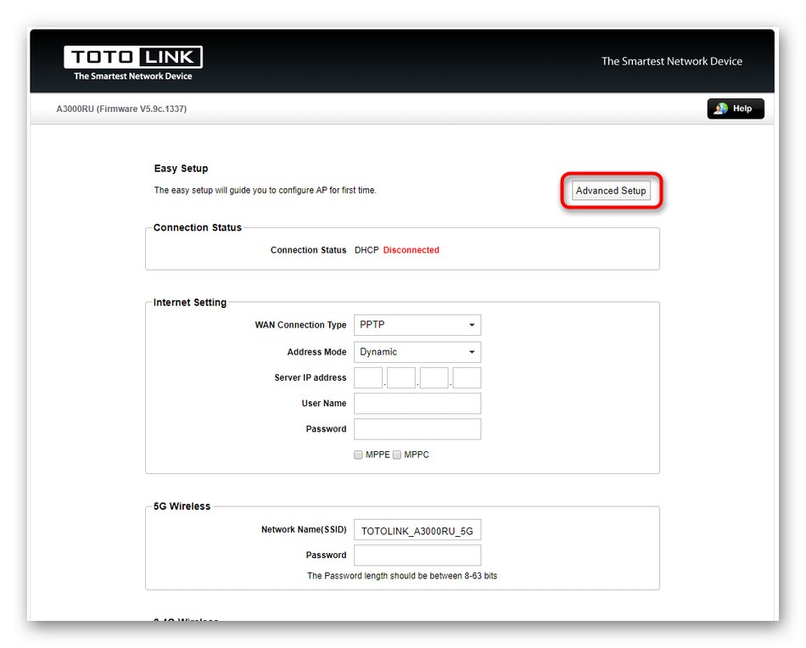Click the Internet Setting section label

click(190, 303)
